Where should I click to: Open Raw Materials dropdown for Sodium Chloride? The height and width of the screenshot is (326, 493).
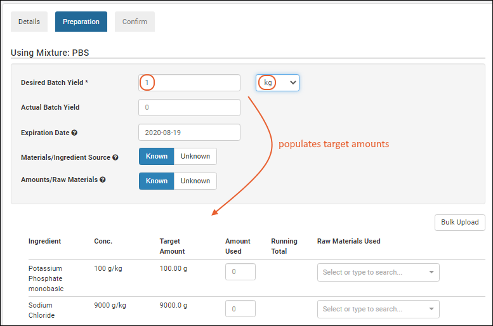tap(378, 310)
